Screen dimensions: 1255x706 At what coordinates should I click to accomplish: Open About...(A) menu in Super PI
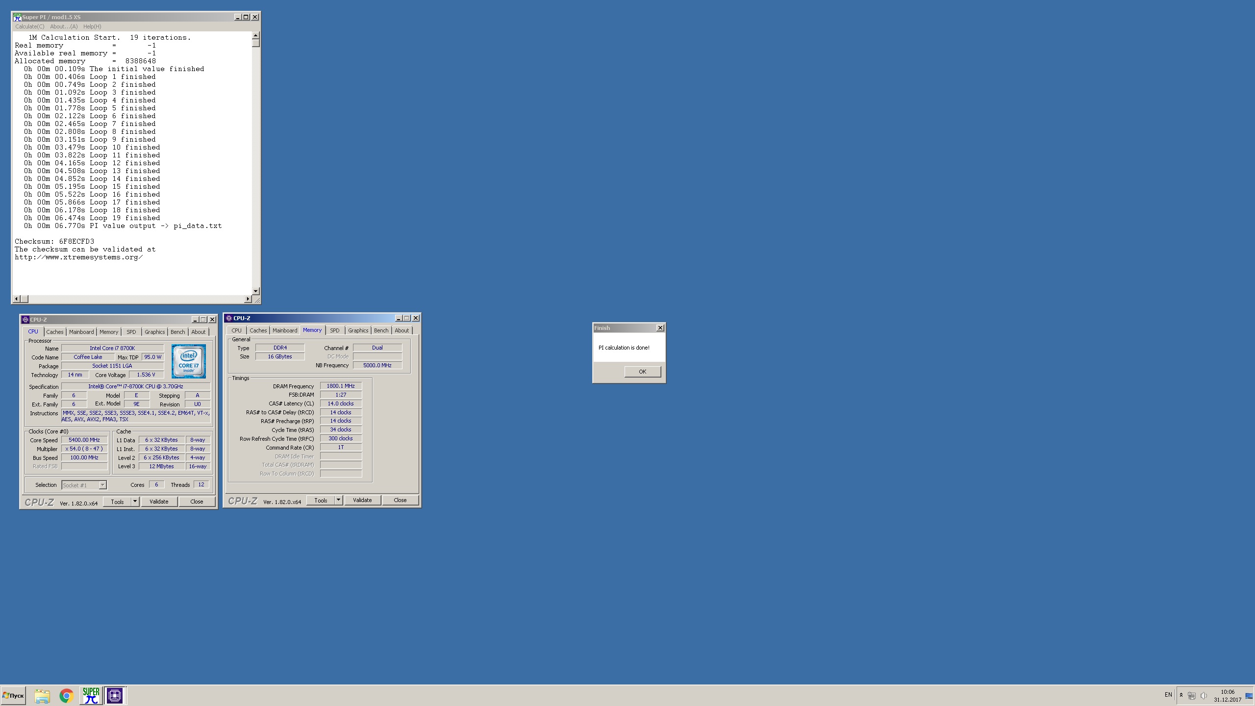click(x=64, y=26)
